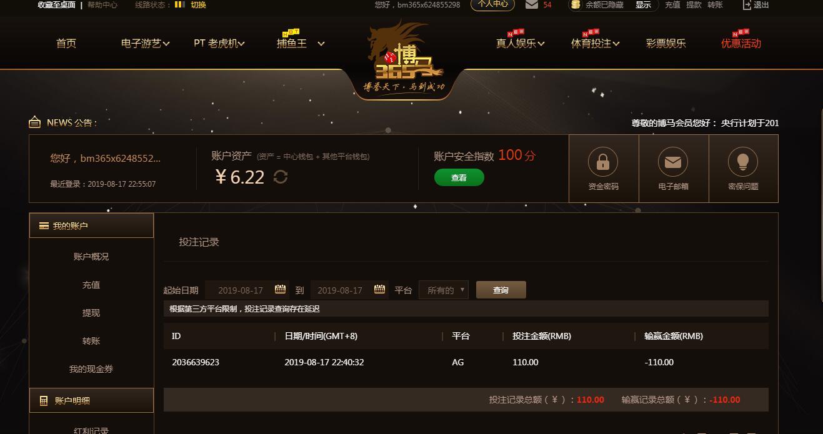
Task: Click the 退出 logout icon
Action: (x=747, y=5)
